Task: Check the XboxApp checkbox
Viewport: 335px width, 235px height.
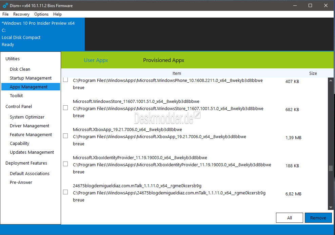Action: (65, 136)
